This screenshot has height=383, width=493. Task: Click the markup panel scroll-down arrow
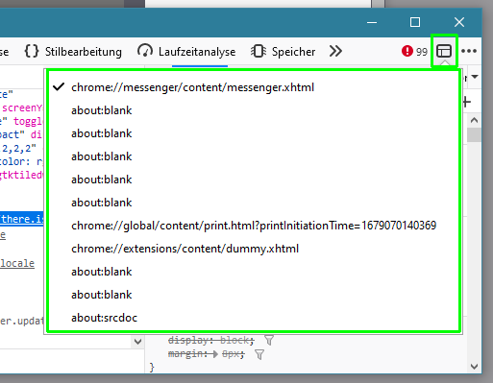pyautogui.click(x=138, y=342)
